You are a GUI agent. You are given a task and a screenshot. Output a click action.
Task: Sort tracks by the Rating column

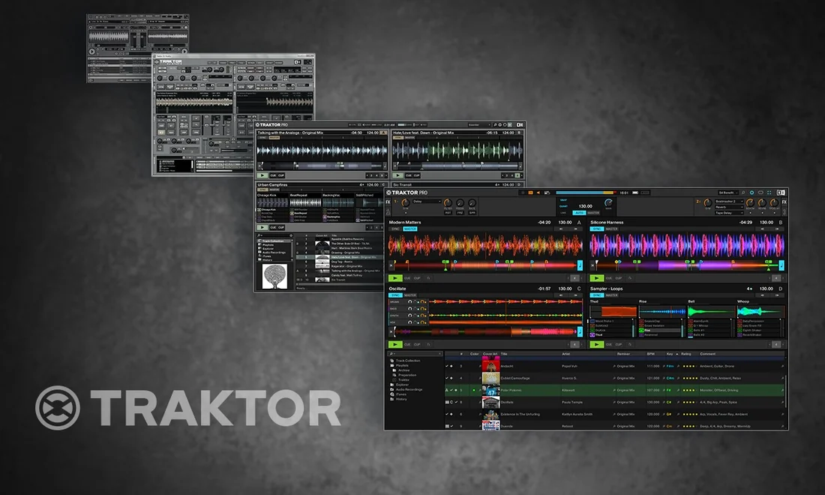(686, 354)
